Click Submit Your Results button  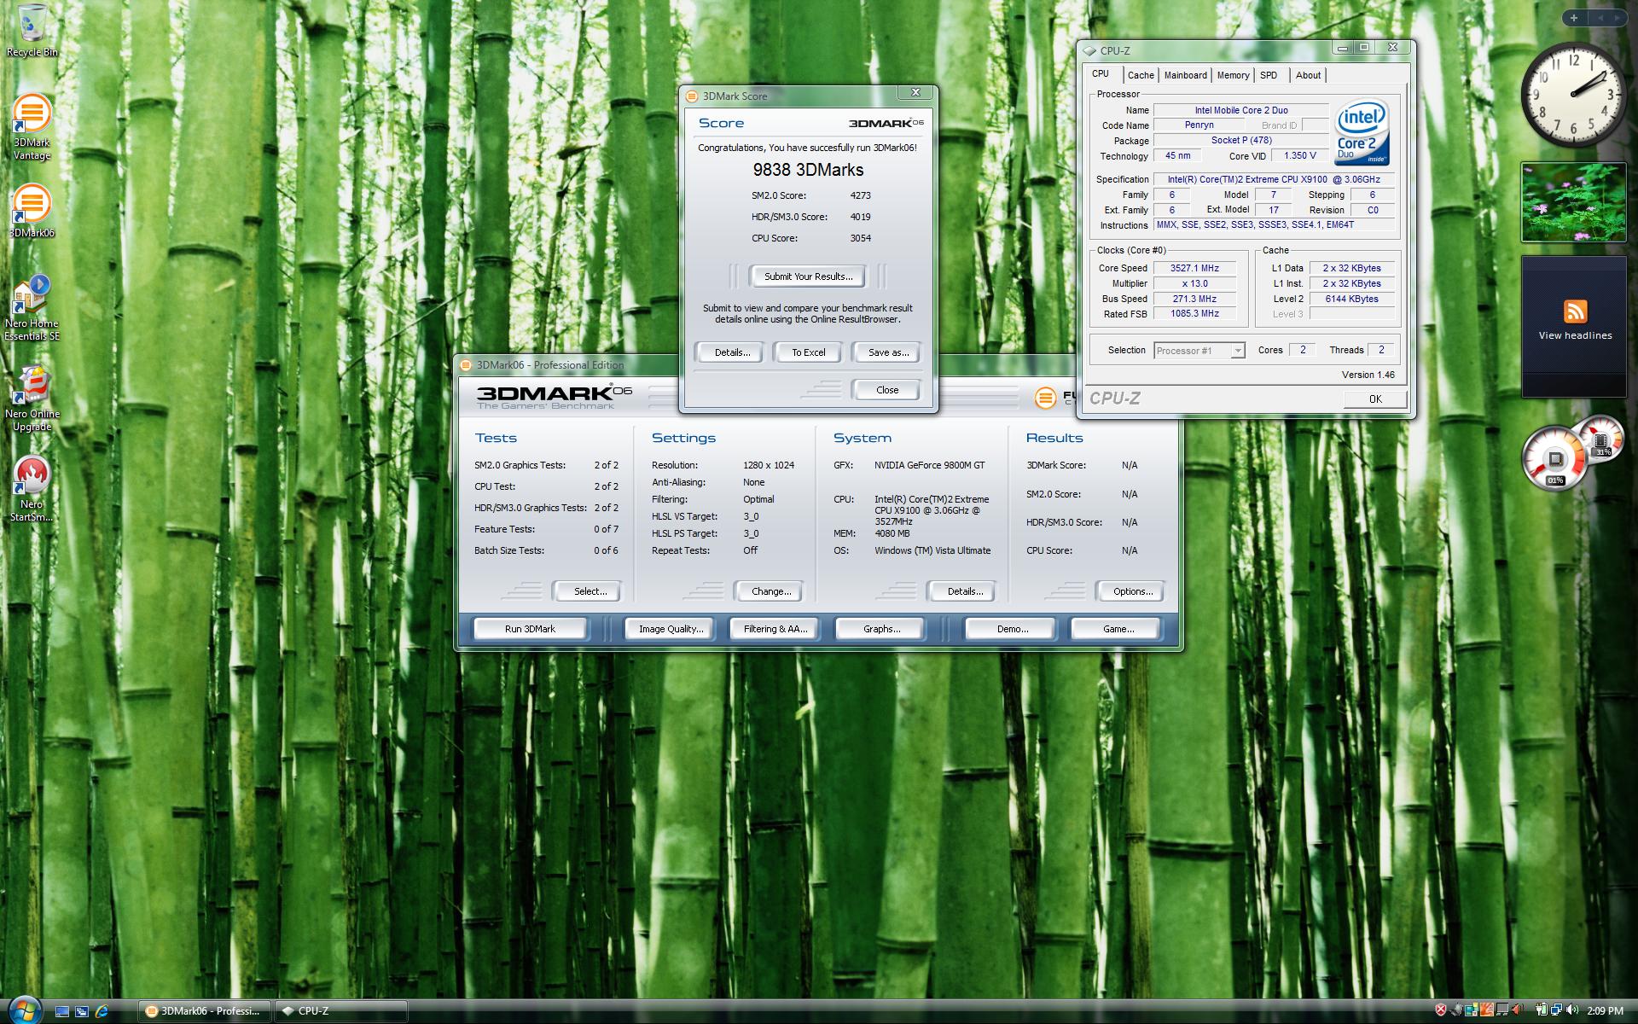[808, 276]
